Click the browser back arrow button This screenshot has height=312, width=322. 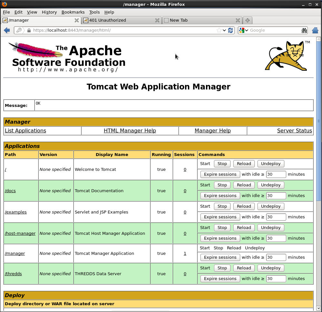click(7, 30)
